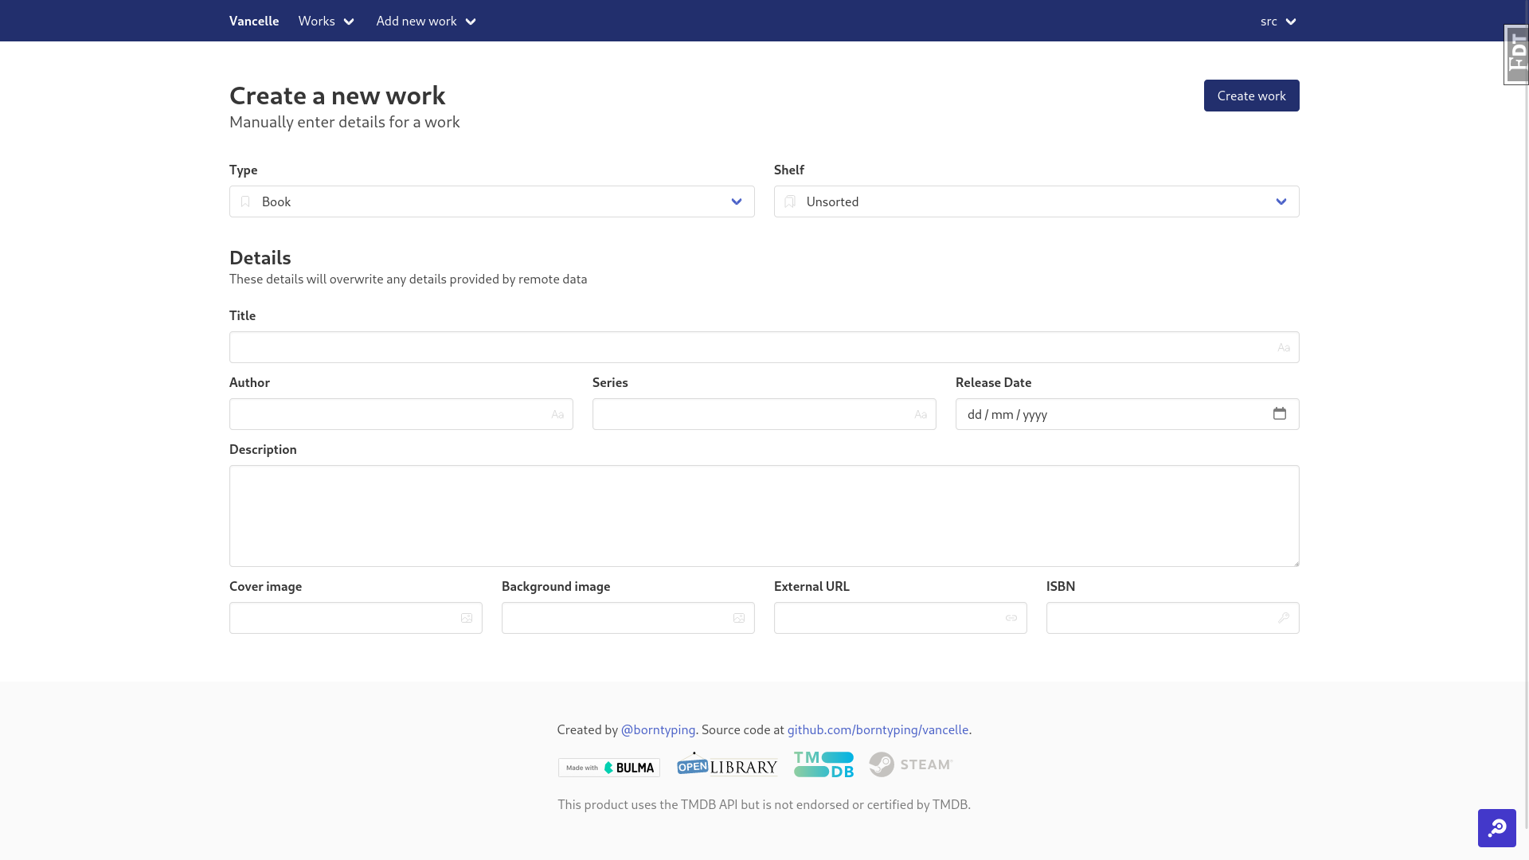Click the Made with Bulma badge
Image resolution: width=1529 pixels, height=860 pixels.
(608, 768)
